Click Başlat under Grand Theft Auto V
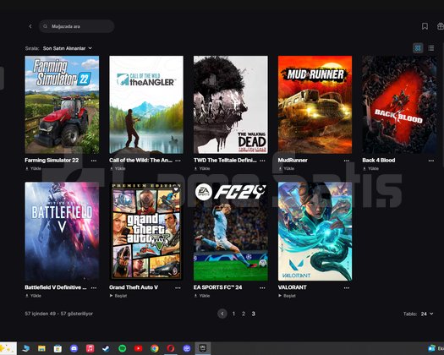Image resolution: width=444 pixels, height=355 pixels. tap(118, 296)
